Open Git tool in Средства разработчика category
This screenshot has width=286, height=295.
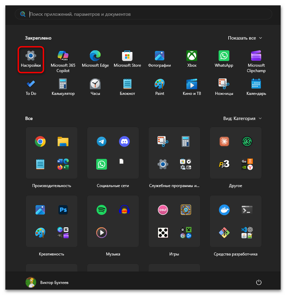[x=224, y=233]
